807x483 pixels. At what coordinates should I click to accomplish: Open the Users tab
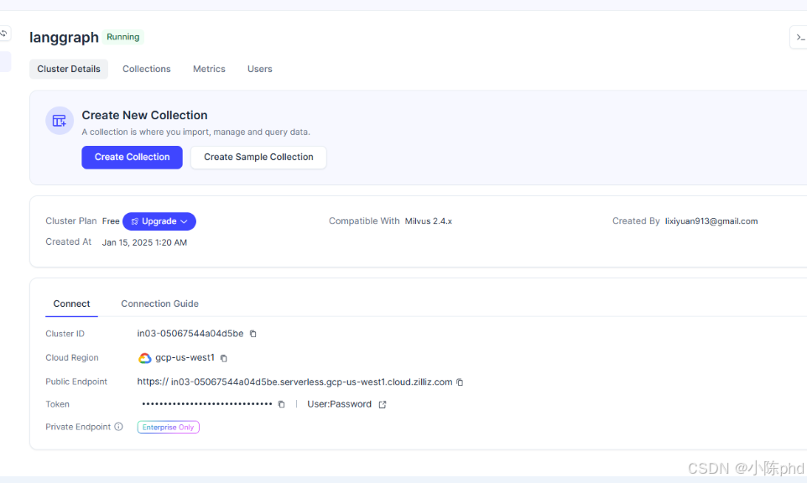pyautogui.click(x=259, y=69)
